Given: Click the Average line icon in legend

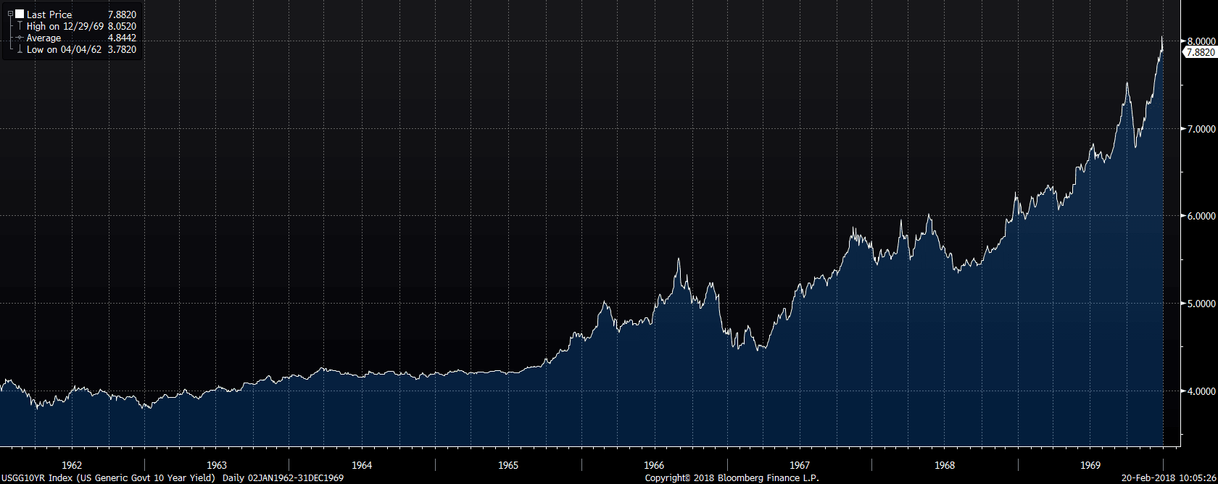Looking at the screenshot, I should (x=20, y=38).
